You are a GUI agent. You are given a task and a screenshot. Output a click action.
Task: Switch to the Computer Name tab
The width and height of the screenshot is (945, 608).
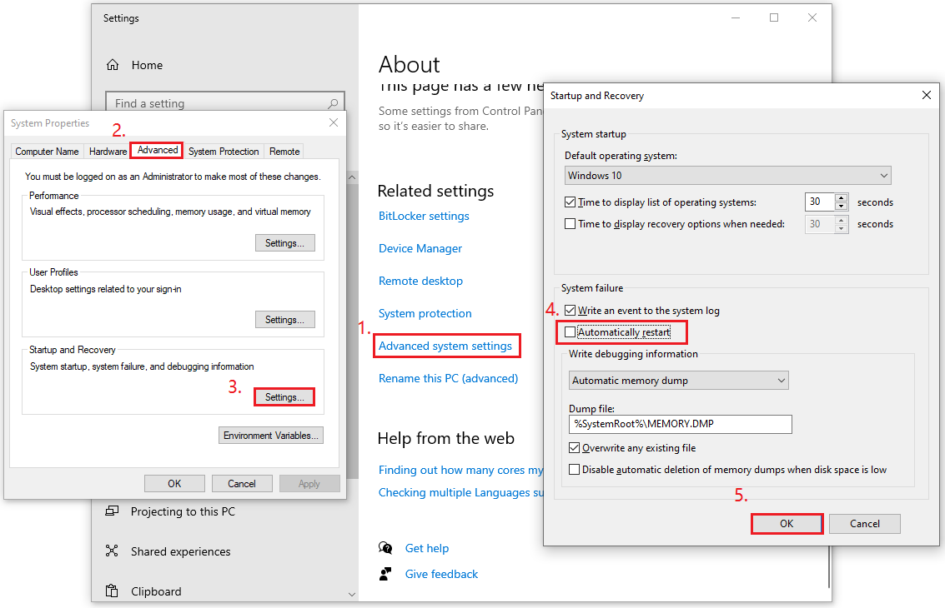(47, 152)
